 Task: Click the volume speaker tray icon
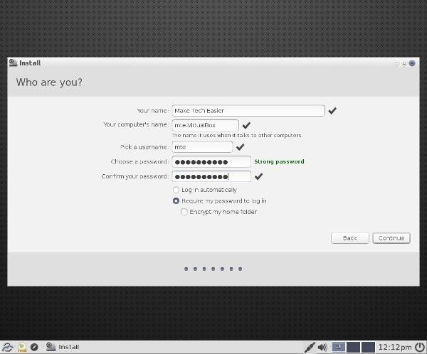pyautogui.click(x=322, y=347)
